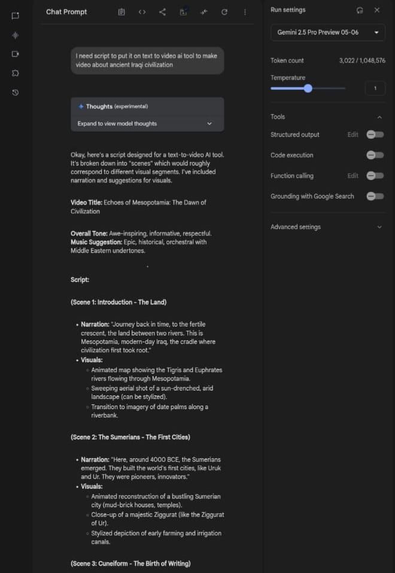The width and height of the screenshot is (395, 573).
Task: Expand to view model thoughts
Action: click(147, 124)
